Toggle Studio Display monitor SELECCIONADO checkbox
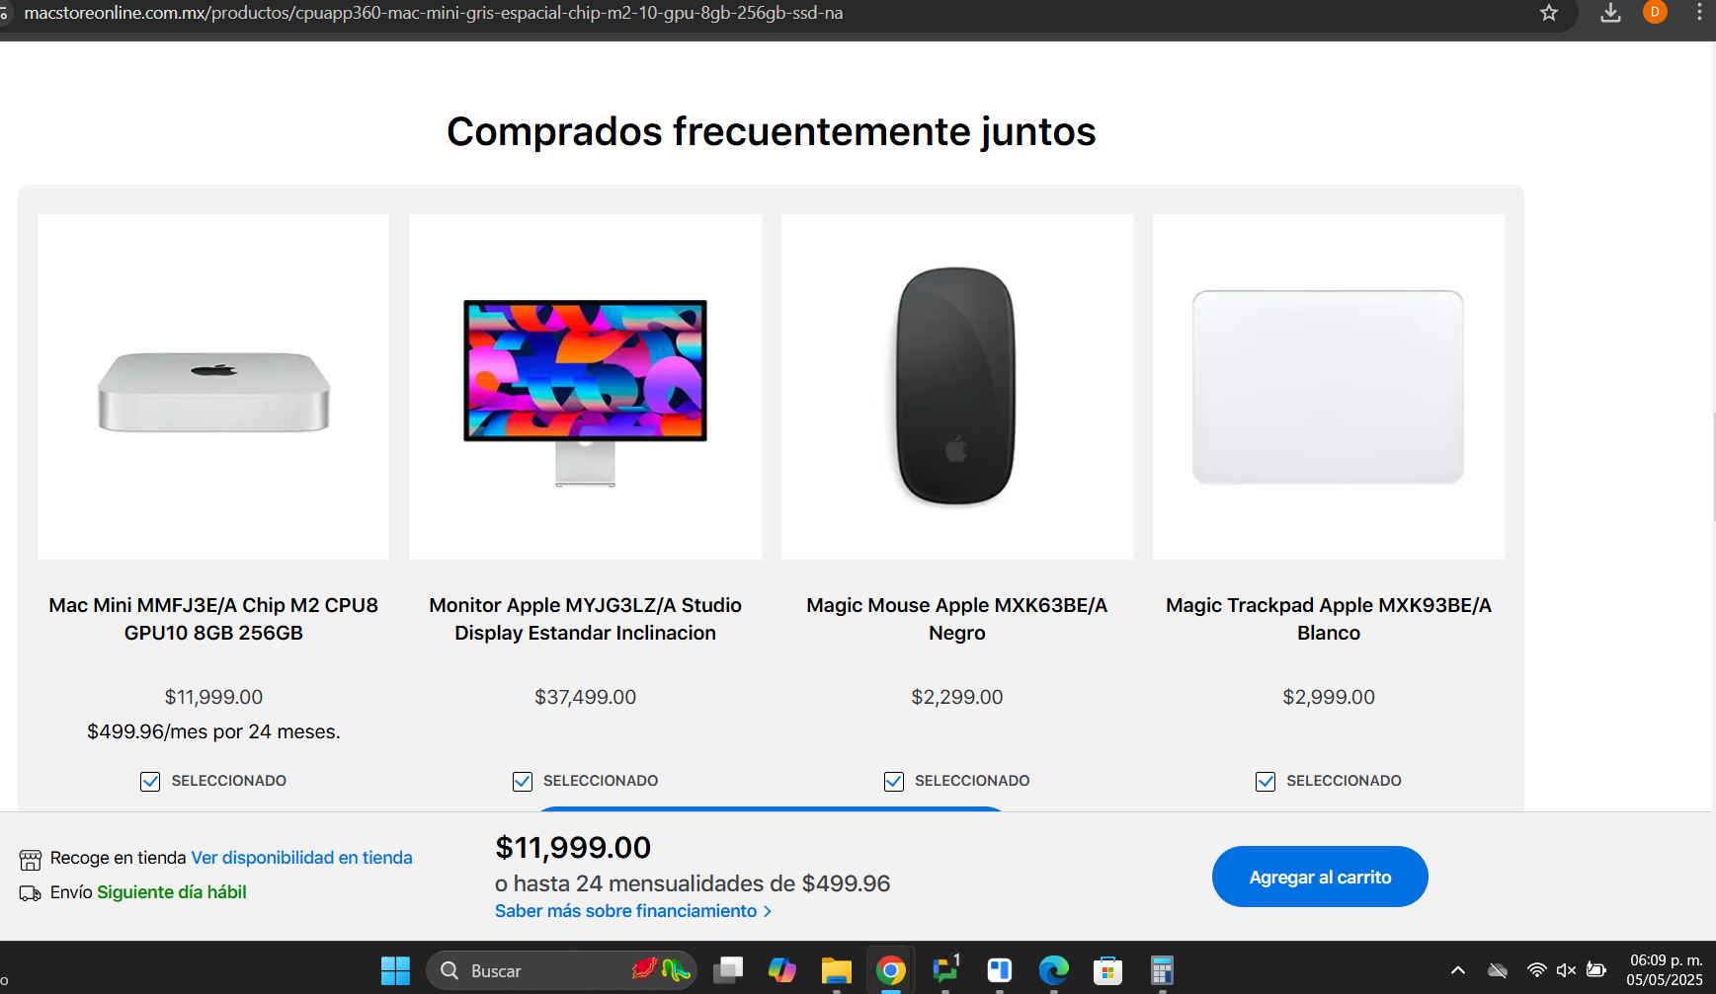1716x994 pixels. [x=523, y=782]
